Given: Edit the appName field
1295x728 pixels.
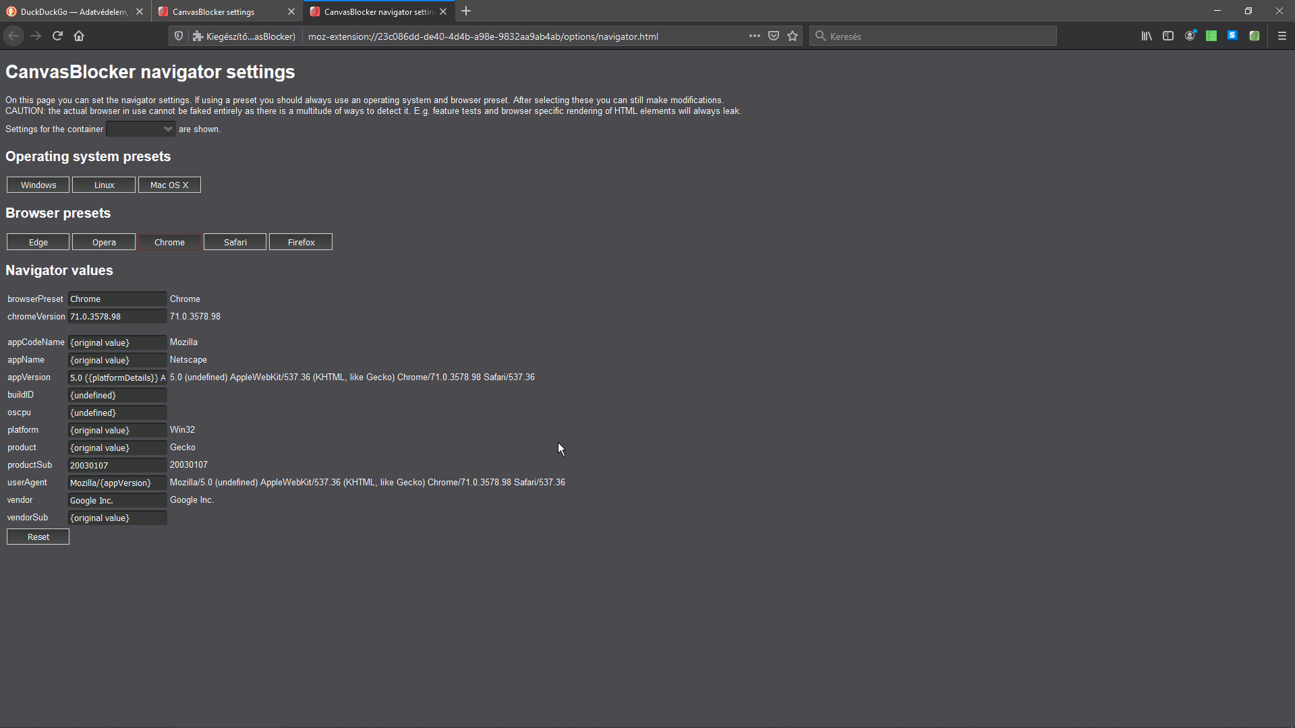Looking at the screenshot, I should point(117,360).
